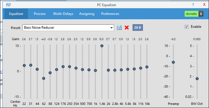Image resolution: width=209 pixels, height=108 pixels.
Task: Click the BW Oct label
Action: [197, 104]
